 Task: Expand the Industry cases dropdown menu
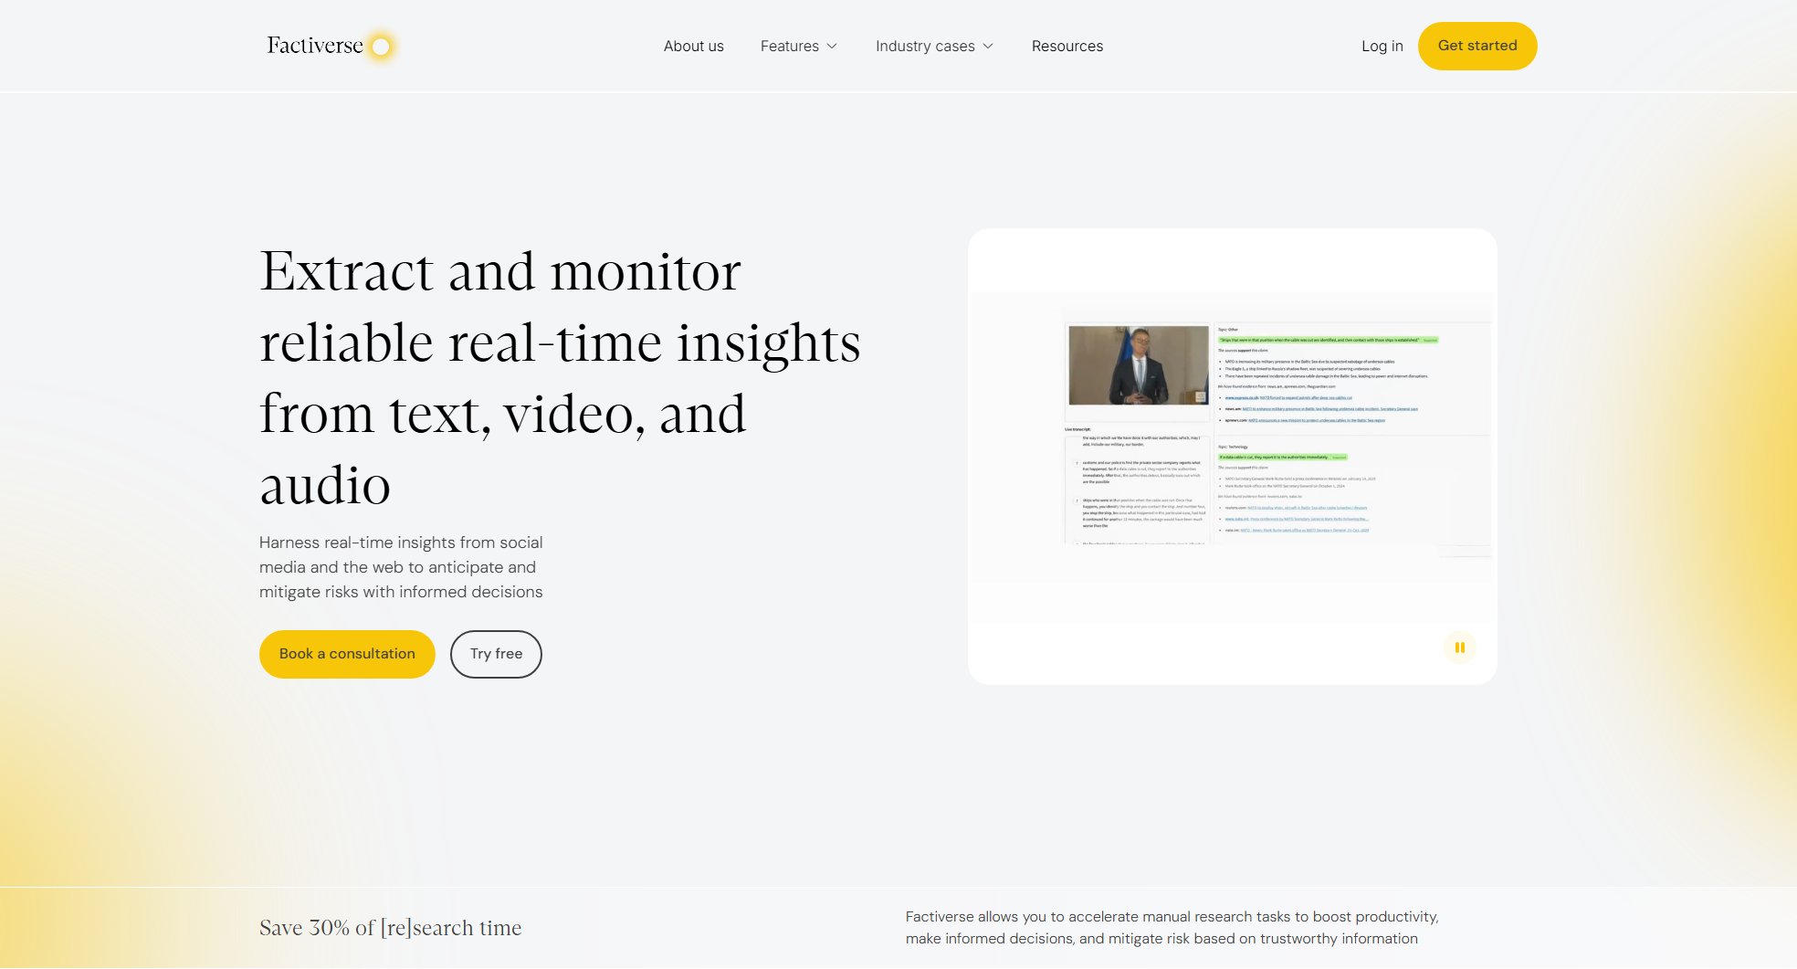(934, 46)
